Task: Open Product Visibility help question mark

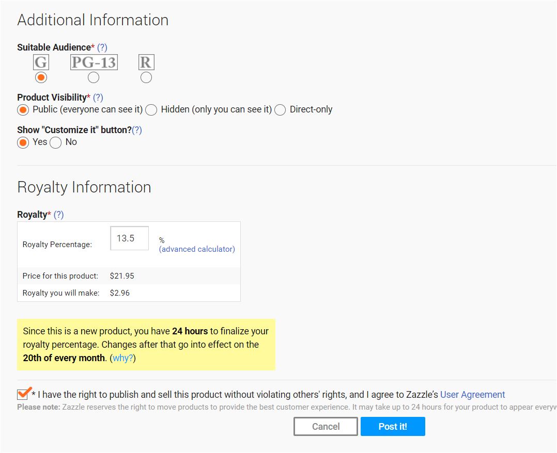Action: click(x=98, y=98)
